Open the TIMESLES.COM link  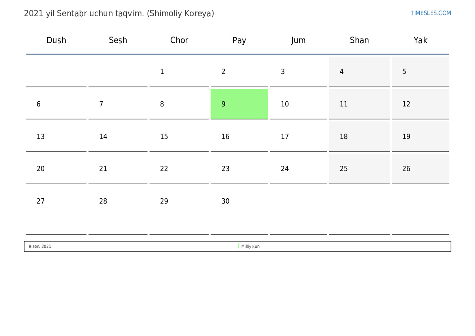431,13
